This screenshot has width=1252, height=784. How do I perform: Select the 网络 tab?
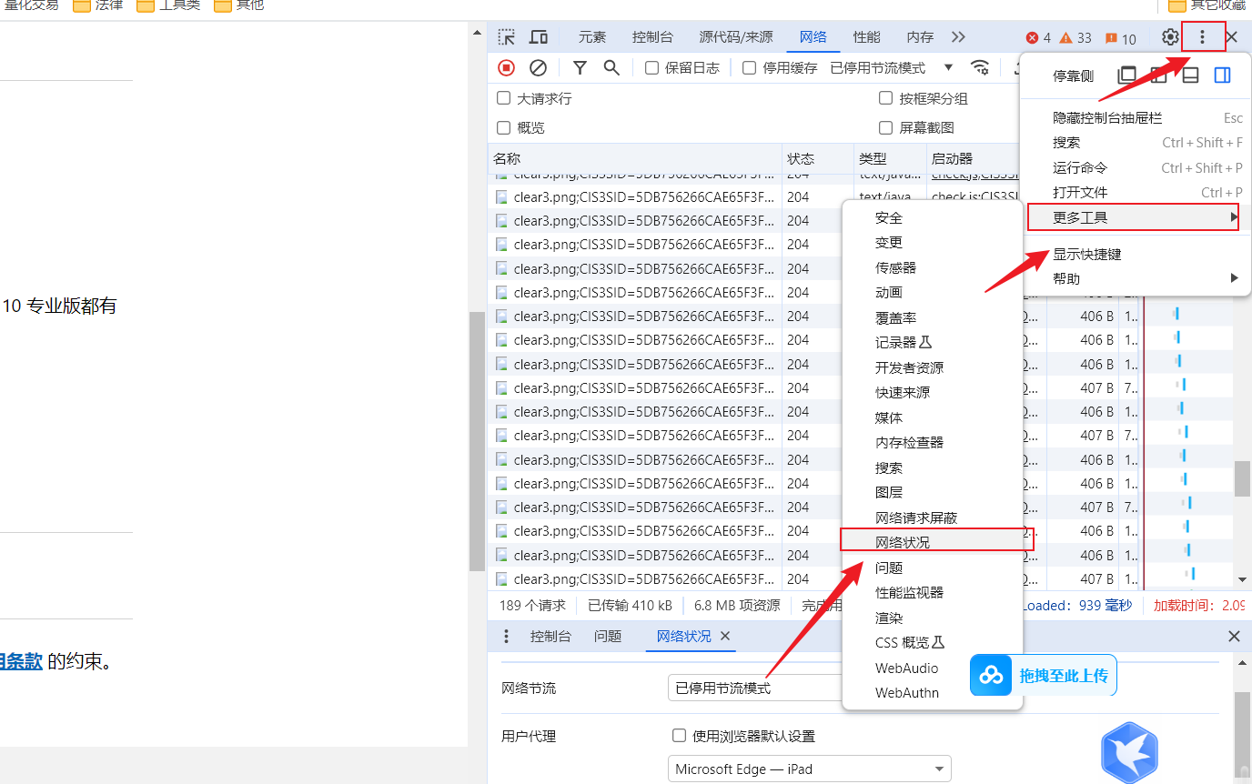pos(813,37)
